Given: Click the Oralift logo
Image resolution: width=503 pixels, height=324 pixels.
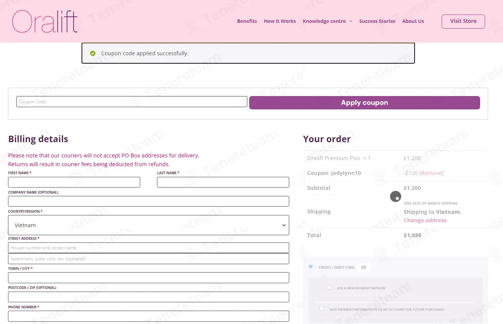Looking at the screenshot, I should pos(45,21).
